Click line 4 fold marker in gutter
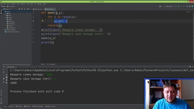 coord(40,25)
